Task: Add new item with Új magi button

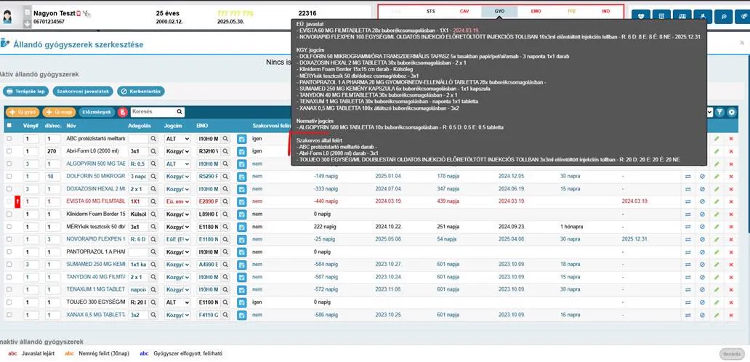Action: click(x=60, y=113)
